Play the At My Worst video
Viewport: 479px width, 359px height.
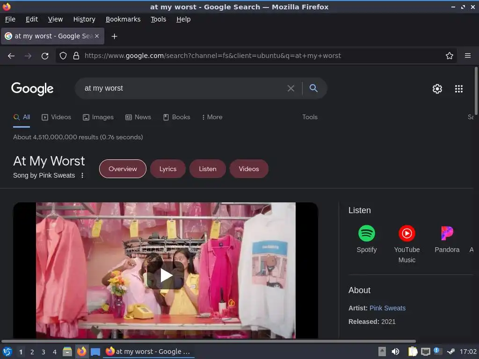166,275
